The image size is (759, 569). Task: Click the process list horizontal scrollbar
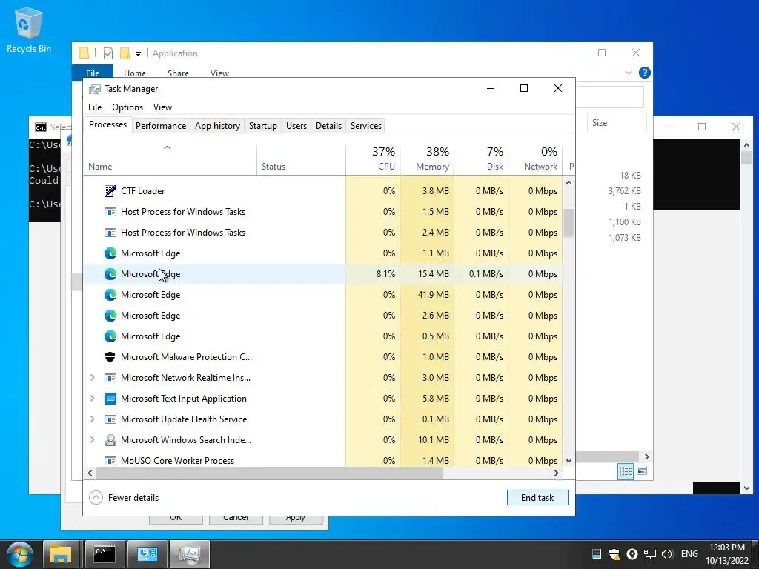tap(269, 473)
